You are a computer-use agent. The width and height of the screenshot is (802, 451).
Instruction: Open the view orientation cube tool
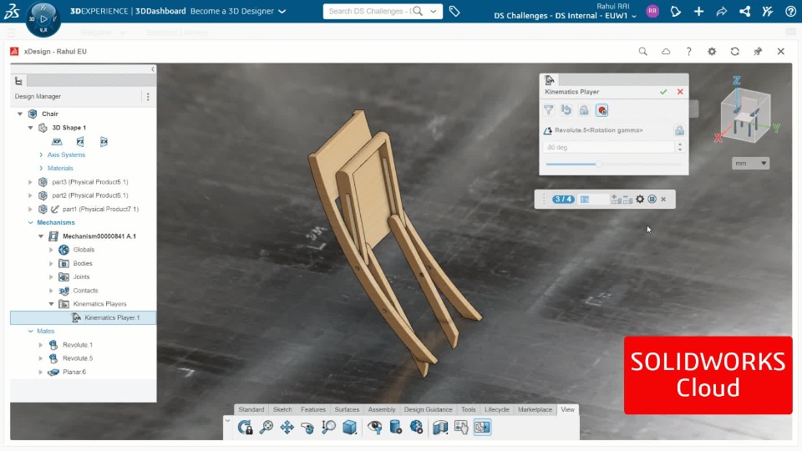pyautogui.click(x=349, y=427)
